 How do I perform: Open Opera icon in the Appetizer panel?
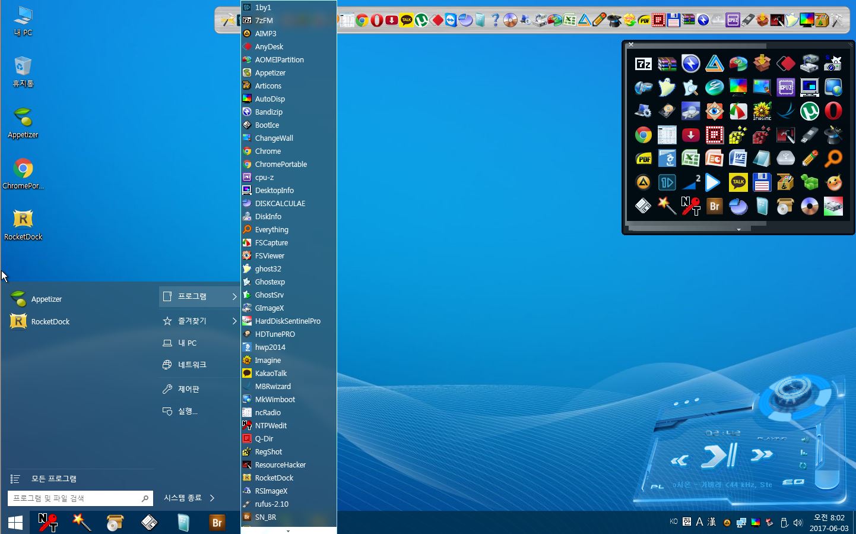833,112
